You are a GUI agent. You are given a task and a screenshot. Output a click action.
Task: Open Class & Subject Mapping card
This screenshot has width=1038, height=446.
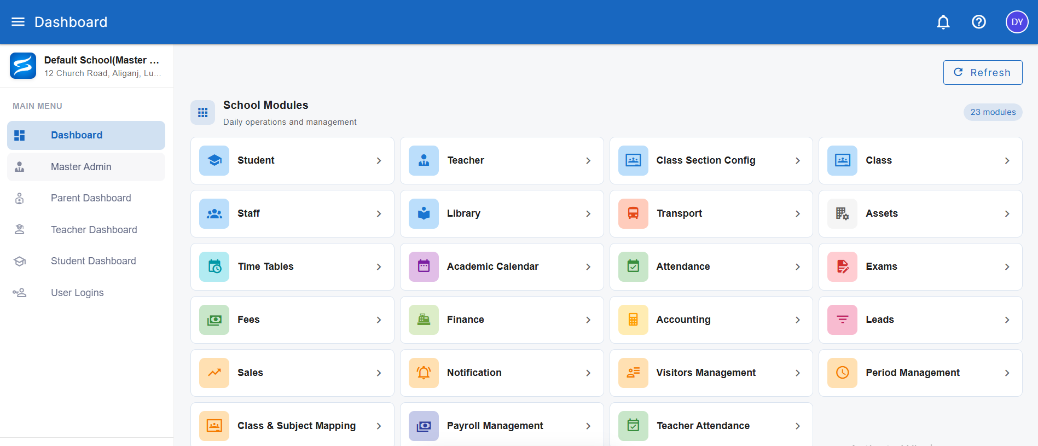[292, 425]
